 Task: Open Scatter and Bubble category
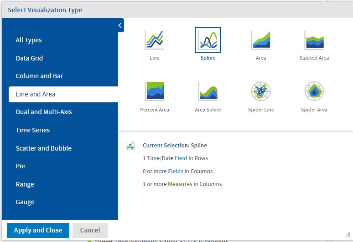point(44,148)
